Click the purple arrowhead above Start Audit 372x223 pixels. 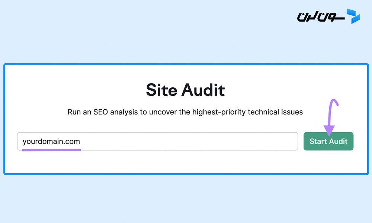pyautogui.click(x=329, y=131)
